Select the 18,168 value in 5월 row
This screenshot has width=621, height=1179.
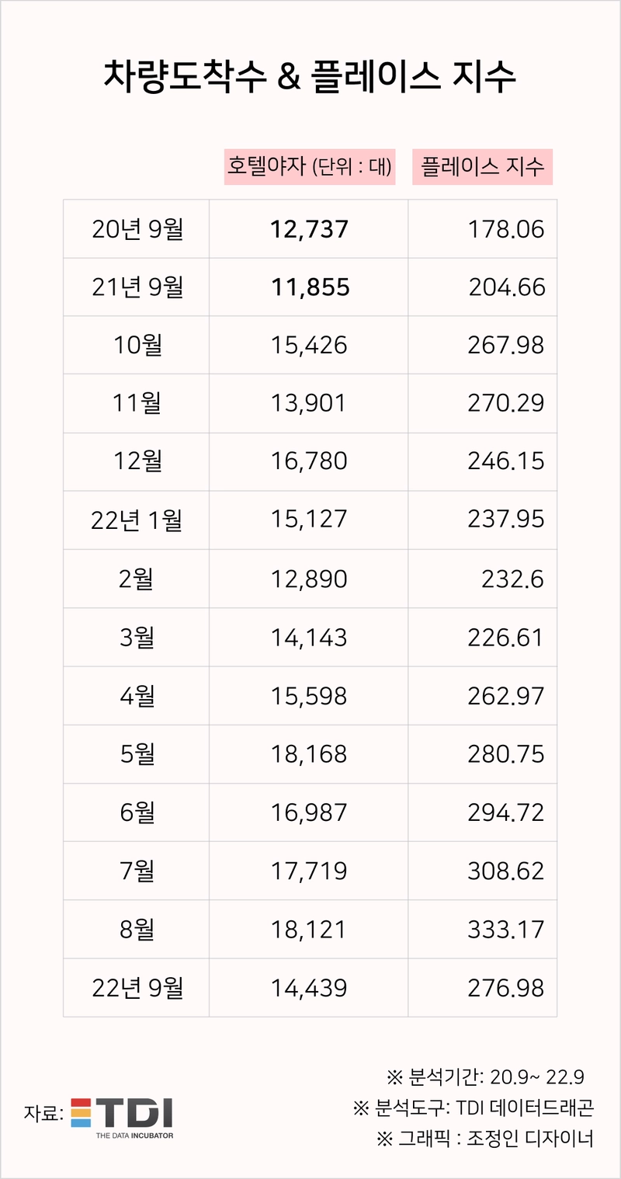309,754
